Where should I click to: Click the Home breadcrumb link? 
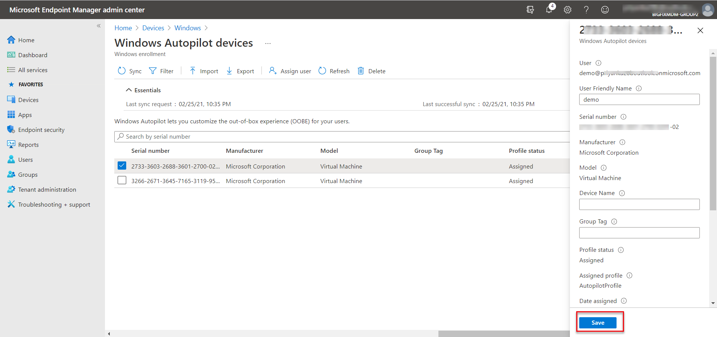[123, 28]
